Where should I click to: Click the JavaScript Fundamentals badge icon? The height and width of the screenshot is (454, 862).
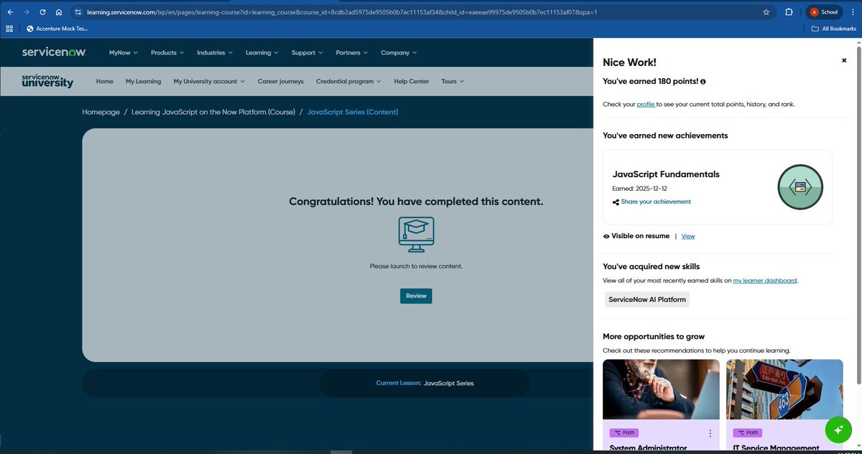(x=800, y=187)
